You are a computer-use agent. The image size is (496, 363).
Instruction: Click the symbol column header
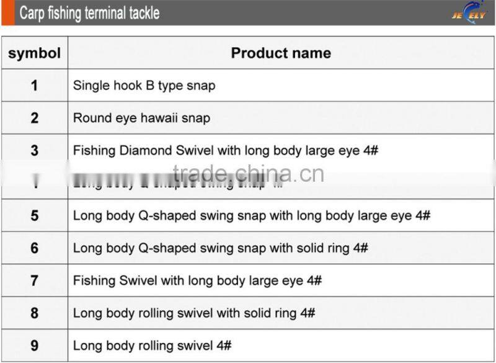[x=35, y=53]
